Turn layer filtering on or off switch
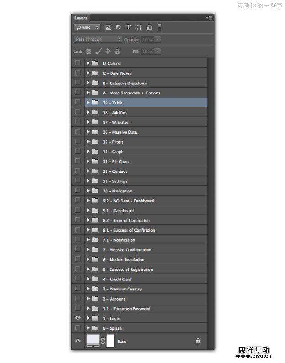This screenshot has height=363, width=285. [159, 27]
